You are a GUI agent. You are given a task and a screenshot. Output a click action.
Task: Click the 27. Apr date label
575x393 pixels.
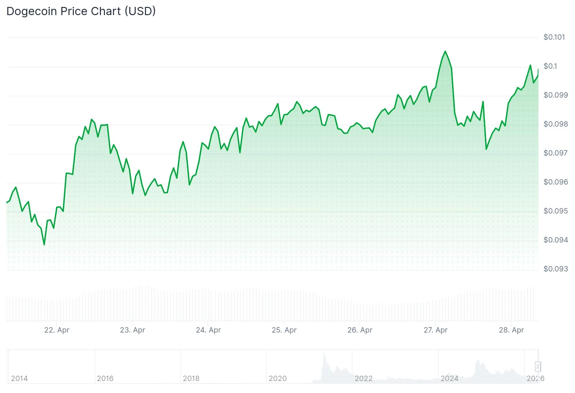pyautogui.click(x=435, y=330)
